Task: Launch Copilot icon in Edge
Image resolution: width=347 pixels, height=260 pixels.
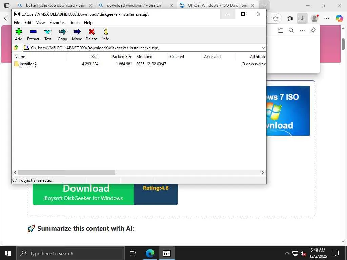Action: (x=339, y=18)
